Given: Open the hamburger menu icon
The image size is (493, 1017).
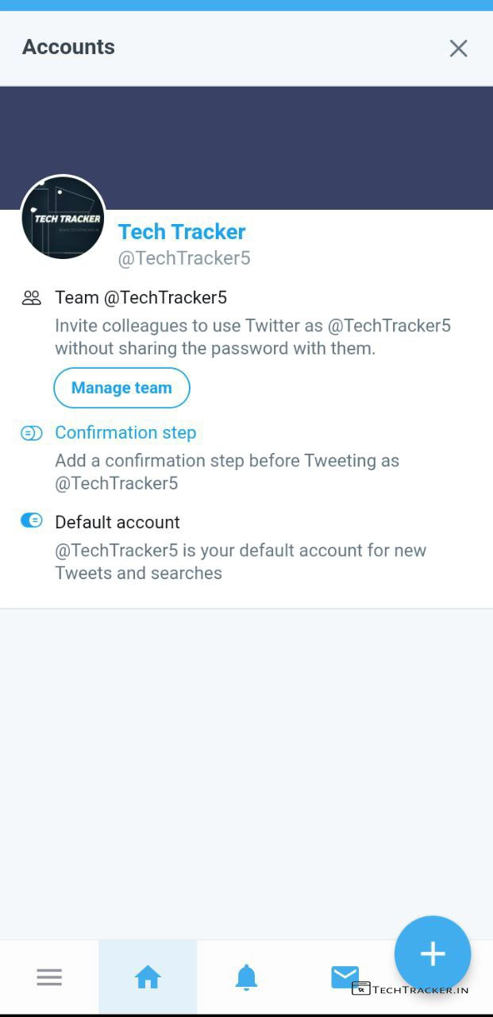Looking at the screenshot, I should [x=49, y=977].
